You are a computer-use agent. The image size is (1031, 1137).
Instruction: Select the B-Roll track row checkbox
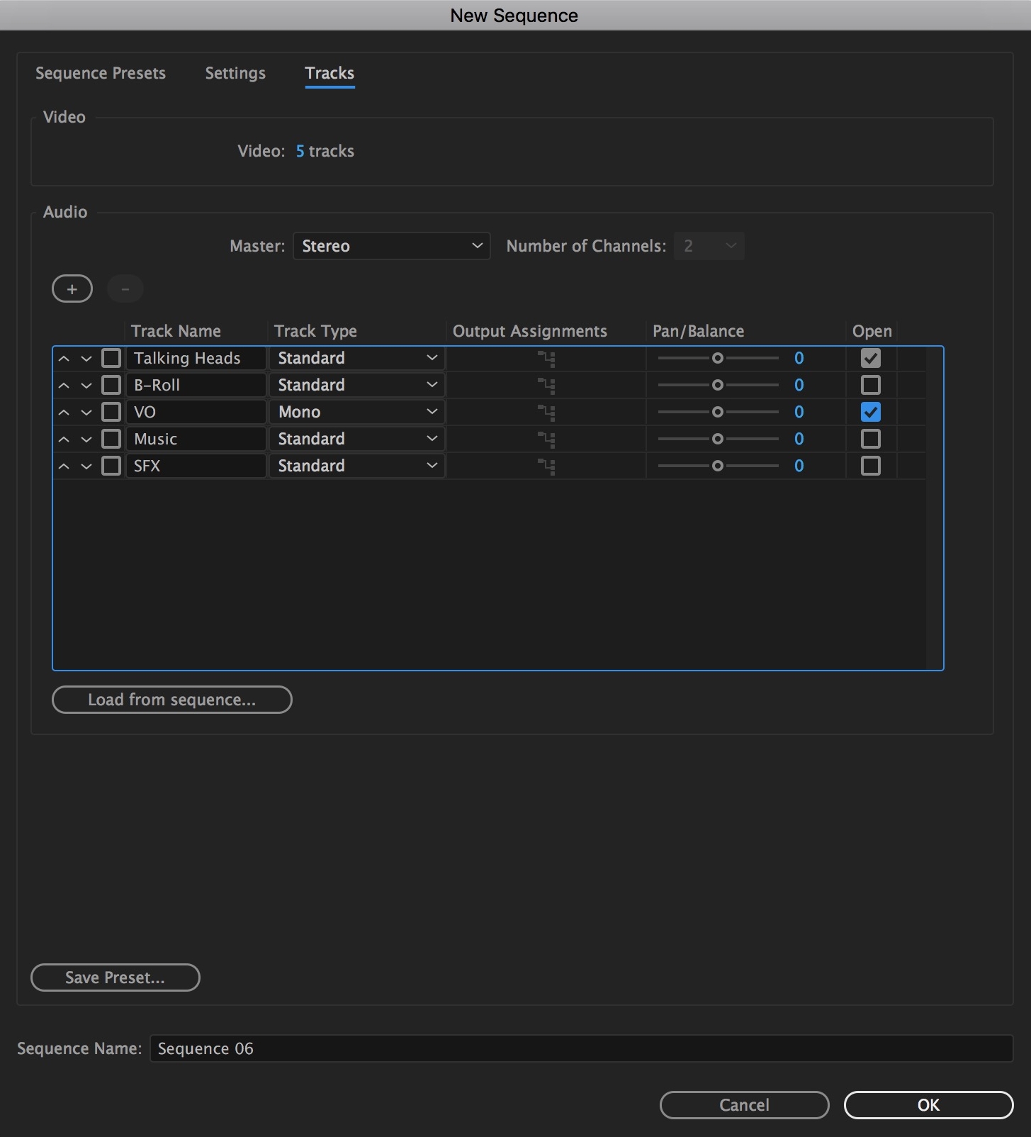111,385
